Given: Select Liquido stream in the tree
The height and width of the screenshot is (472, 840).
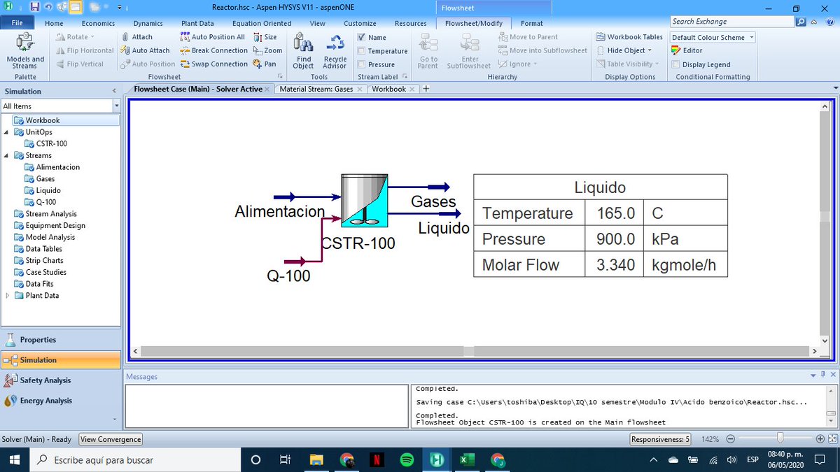Looking at the screenshot, I should (48, 190).
